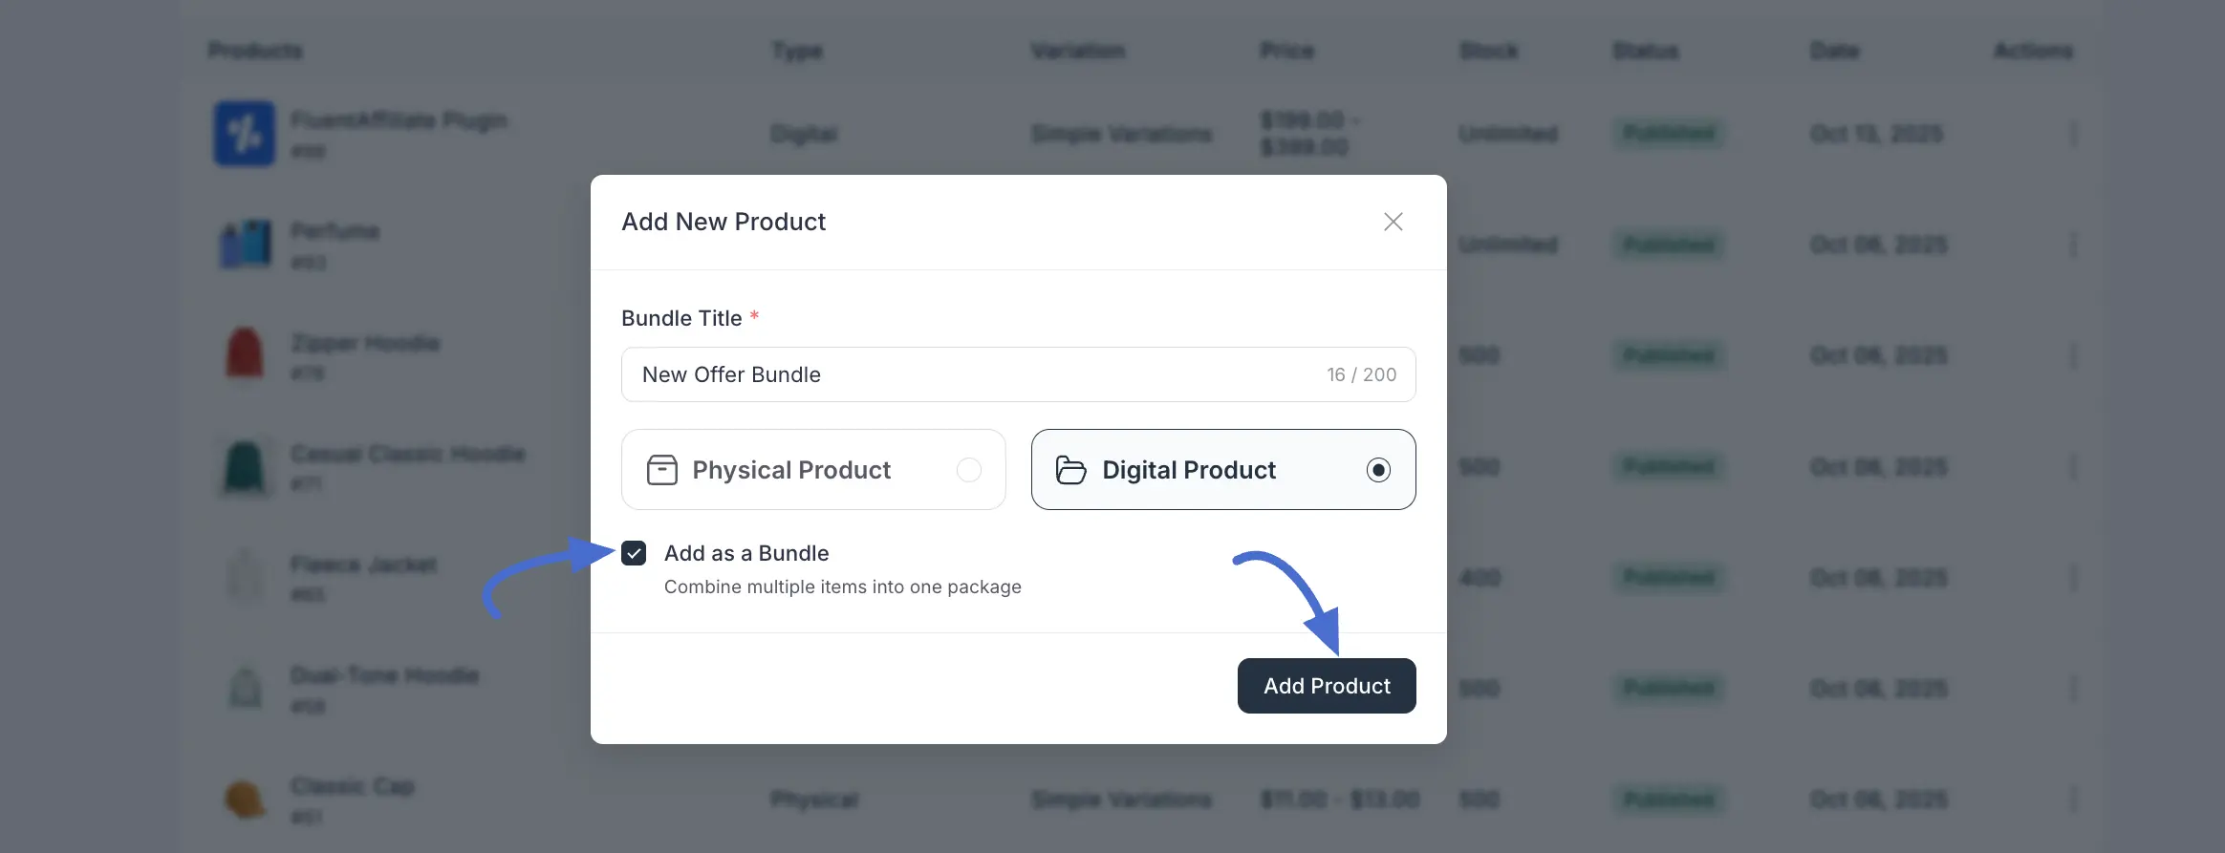
Task: Click the Zipper Hoodie red thumbnail
Action: (245, 355)
